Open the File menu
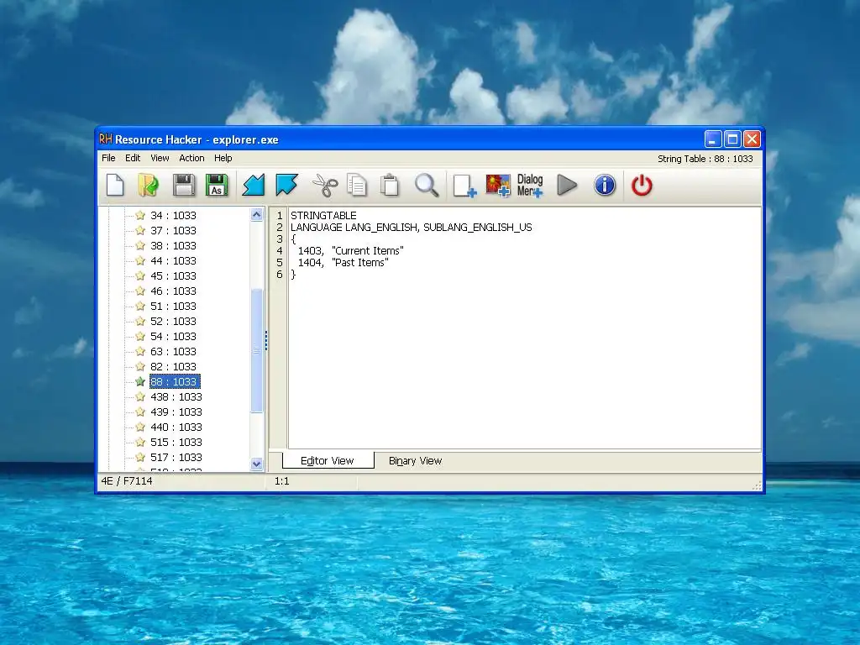This screenshot has width=860, height=645. pos(108,158)
